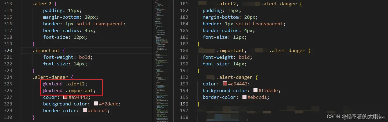
Task: Click the closing brace on line 187
Action: [199, 44]
